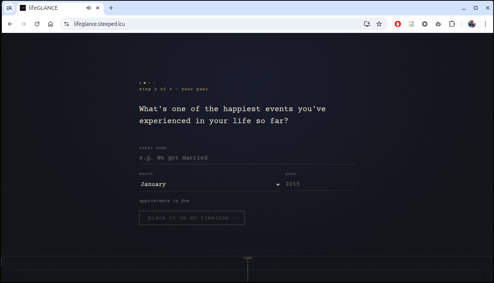Viewport: 494px width, 283px height.
Task: Open the red shield extension icon
Action: (x=398, y=24)
